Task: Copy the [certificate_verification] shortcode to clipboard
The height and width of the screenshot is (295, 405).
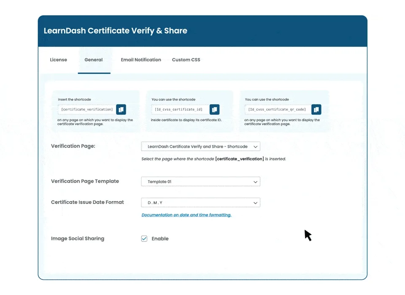Action: [x=121, y=109]
